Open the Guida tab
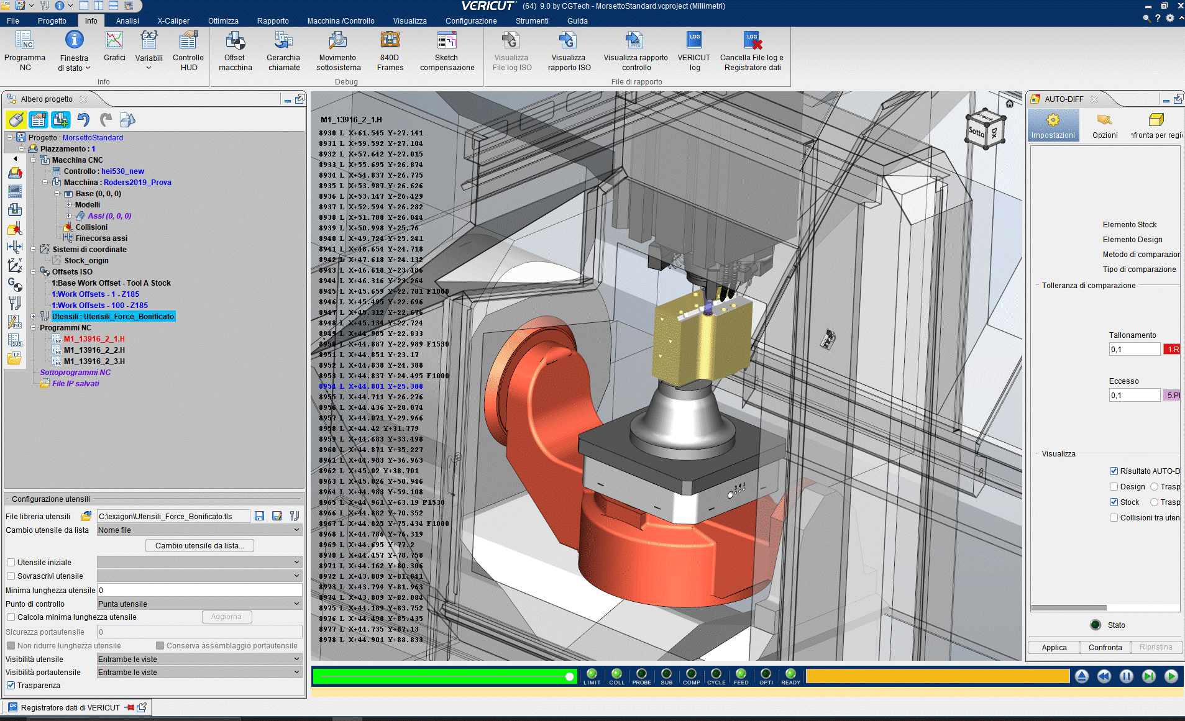This screenshot has height=721, width=1185. tap(577, 20)
